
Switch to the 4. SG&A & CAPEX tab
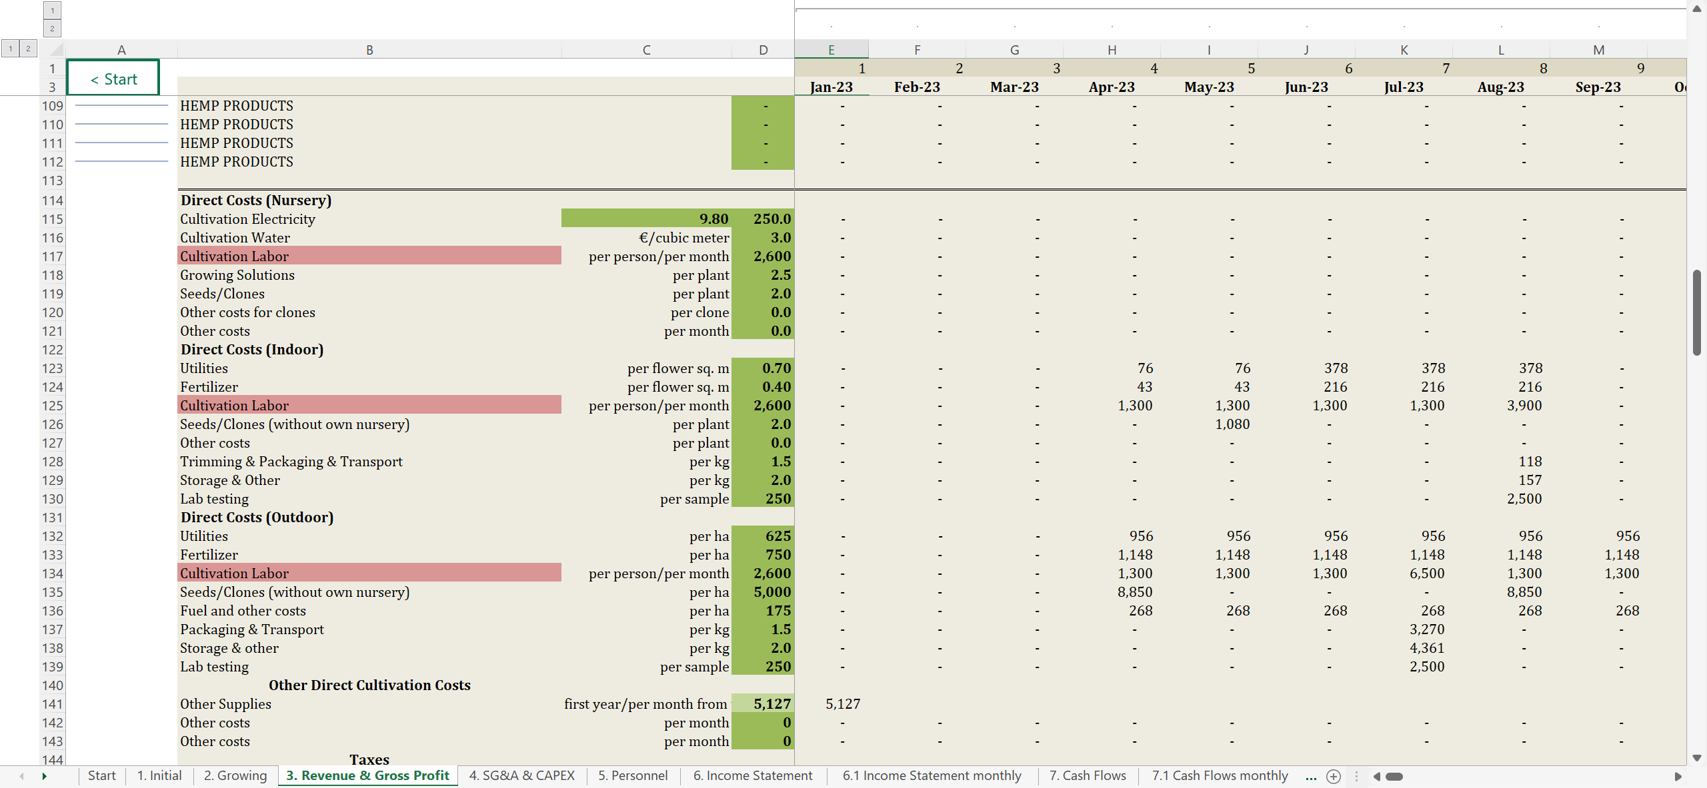click(521, 775)
